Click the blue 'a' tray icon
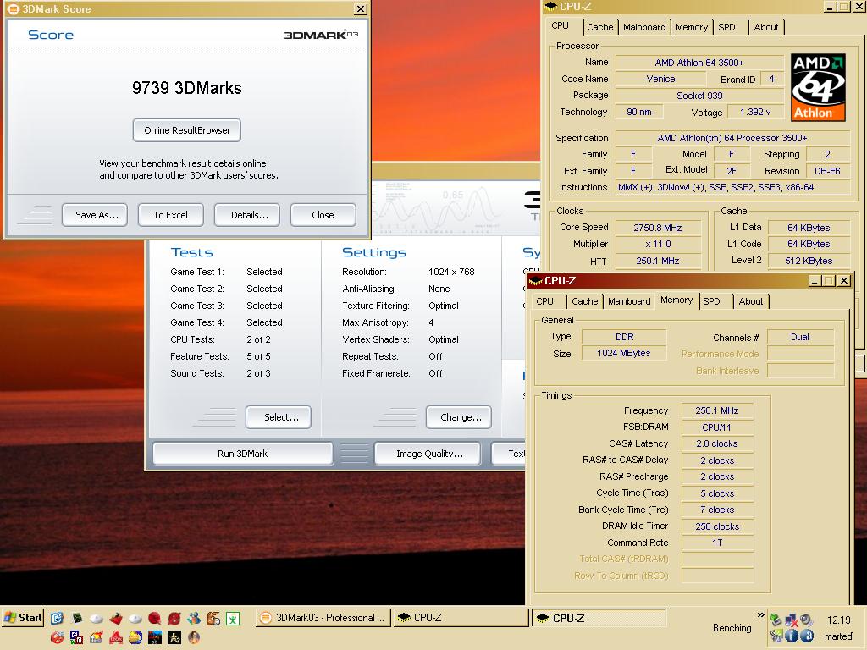 [807, 636]
